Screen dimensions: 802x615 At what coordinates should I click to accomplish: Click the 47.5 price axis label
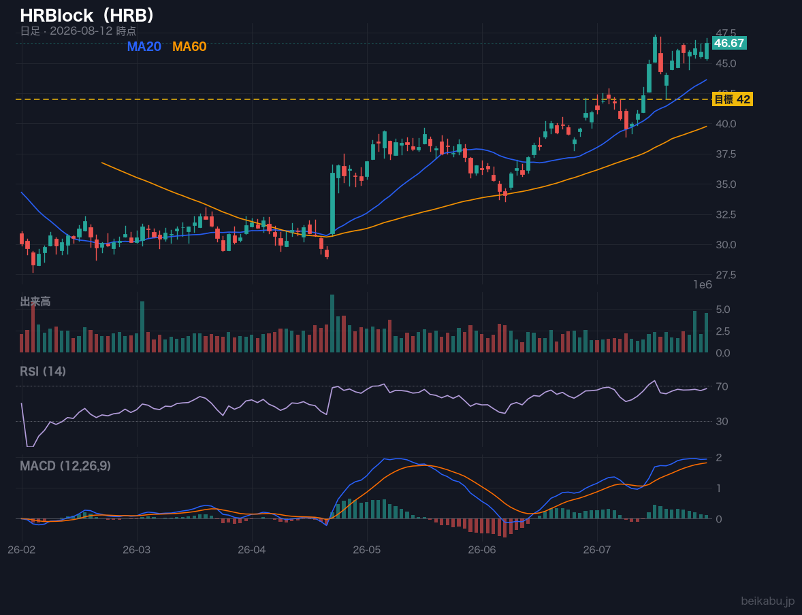[726, 33]
